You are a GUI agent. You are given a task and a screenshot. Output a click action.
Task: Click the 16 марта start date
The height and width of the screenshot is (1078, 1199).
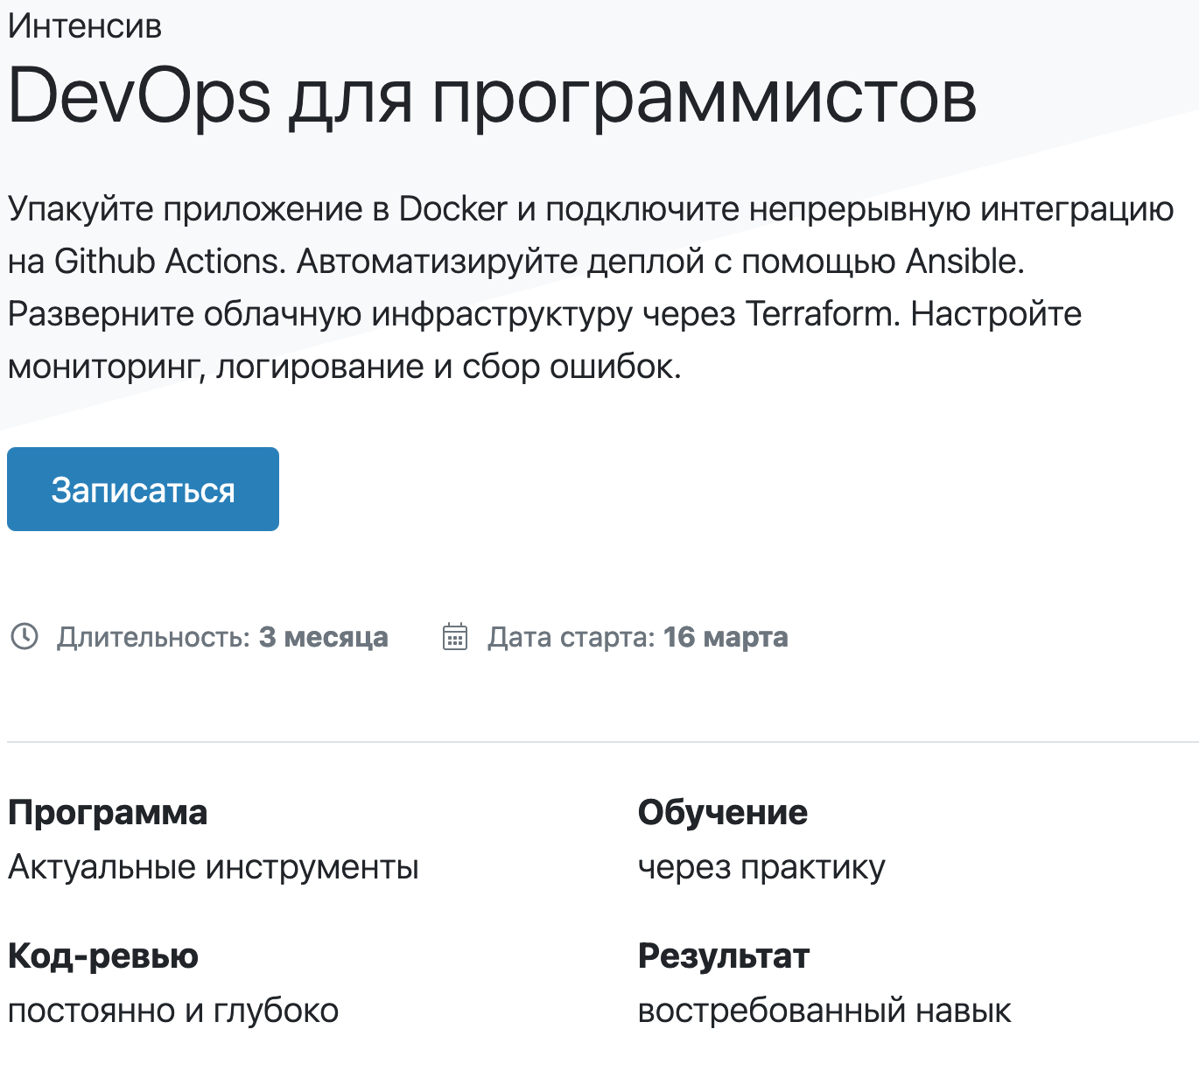[726, 637]
